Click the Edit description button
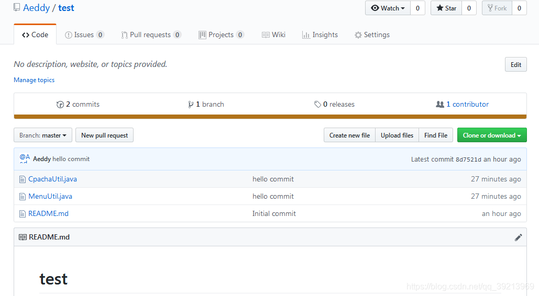This screenshot has width=539, height=296. pyautogui.click(x=515, y=64)
